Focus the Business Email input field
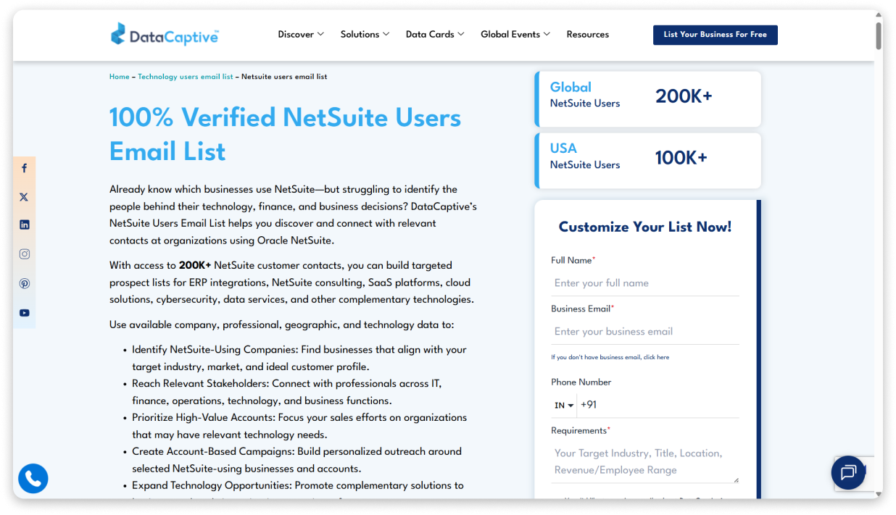The width and height of the screenshot is (896, 515). [x=645, y=332]
